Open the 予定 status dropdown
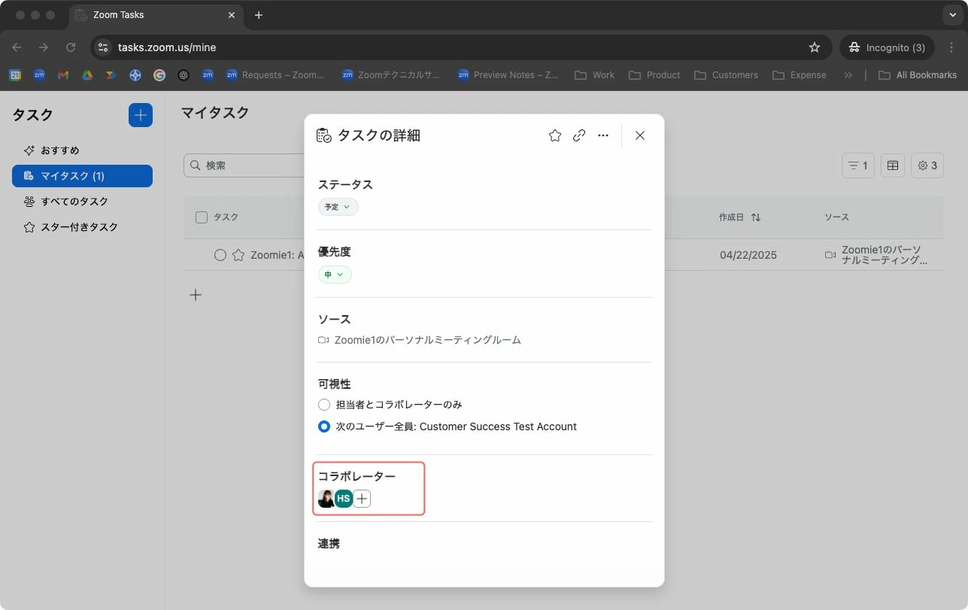Image resolution: width=968 pixels, height=610 pixels. 338,207
